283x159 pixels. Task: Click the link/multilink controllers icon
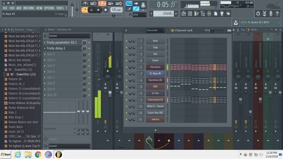(x=136, y=9)
